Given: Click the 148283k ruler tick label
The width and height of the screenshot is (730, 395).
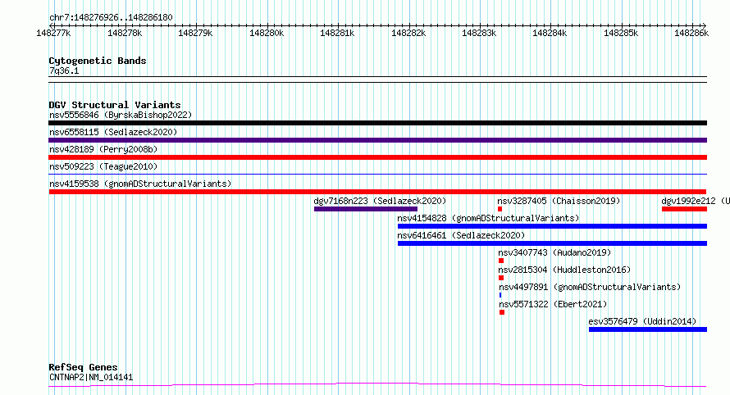Looking at the screenshot, I should click(479, 33).
